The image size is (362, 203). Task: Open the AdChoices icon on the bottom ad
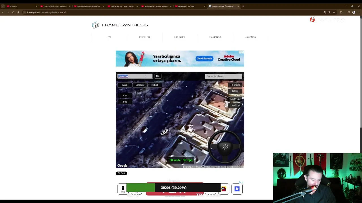[240, 182]
